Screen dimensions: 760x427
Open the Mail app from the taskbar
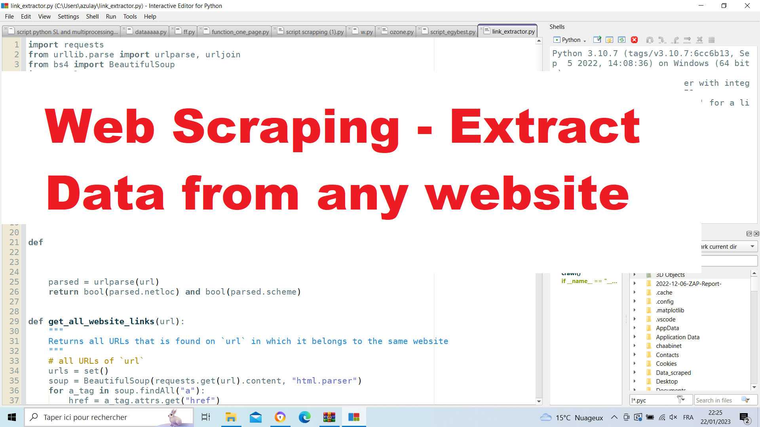coord(255,417)
